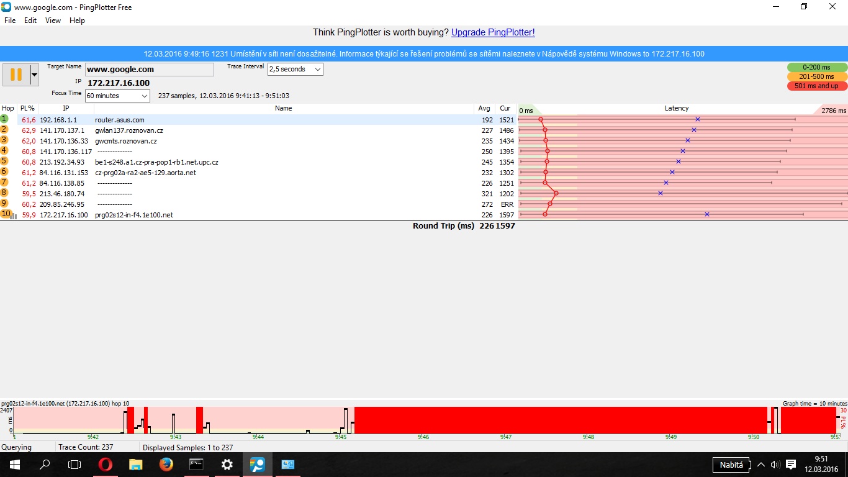Select the hop 1 green circle icon
The width and height of the screenshot is (848, 477).
click(x=4, y=119)
